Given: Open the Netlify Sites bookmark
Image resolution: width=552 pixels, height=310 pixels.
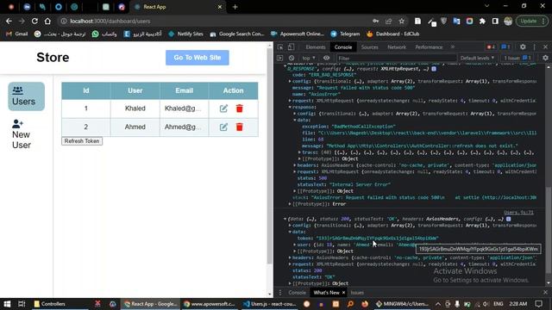Looking at the screenshot, I should click(186, 34).
